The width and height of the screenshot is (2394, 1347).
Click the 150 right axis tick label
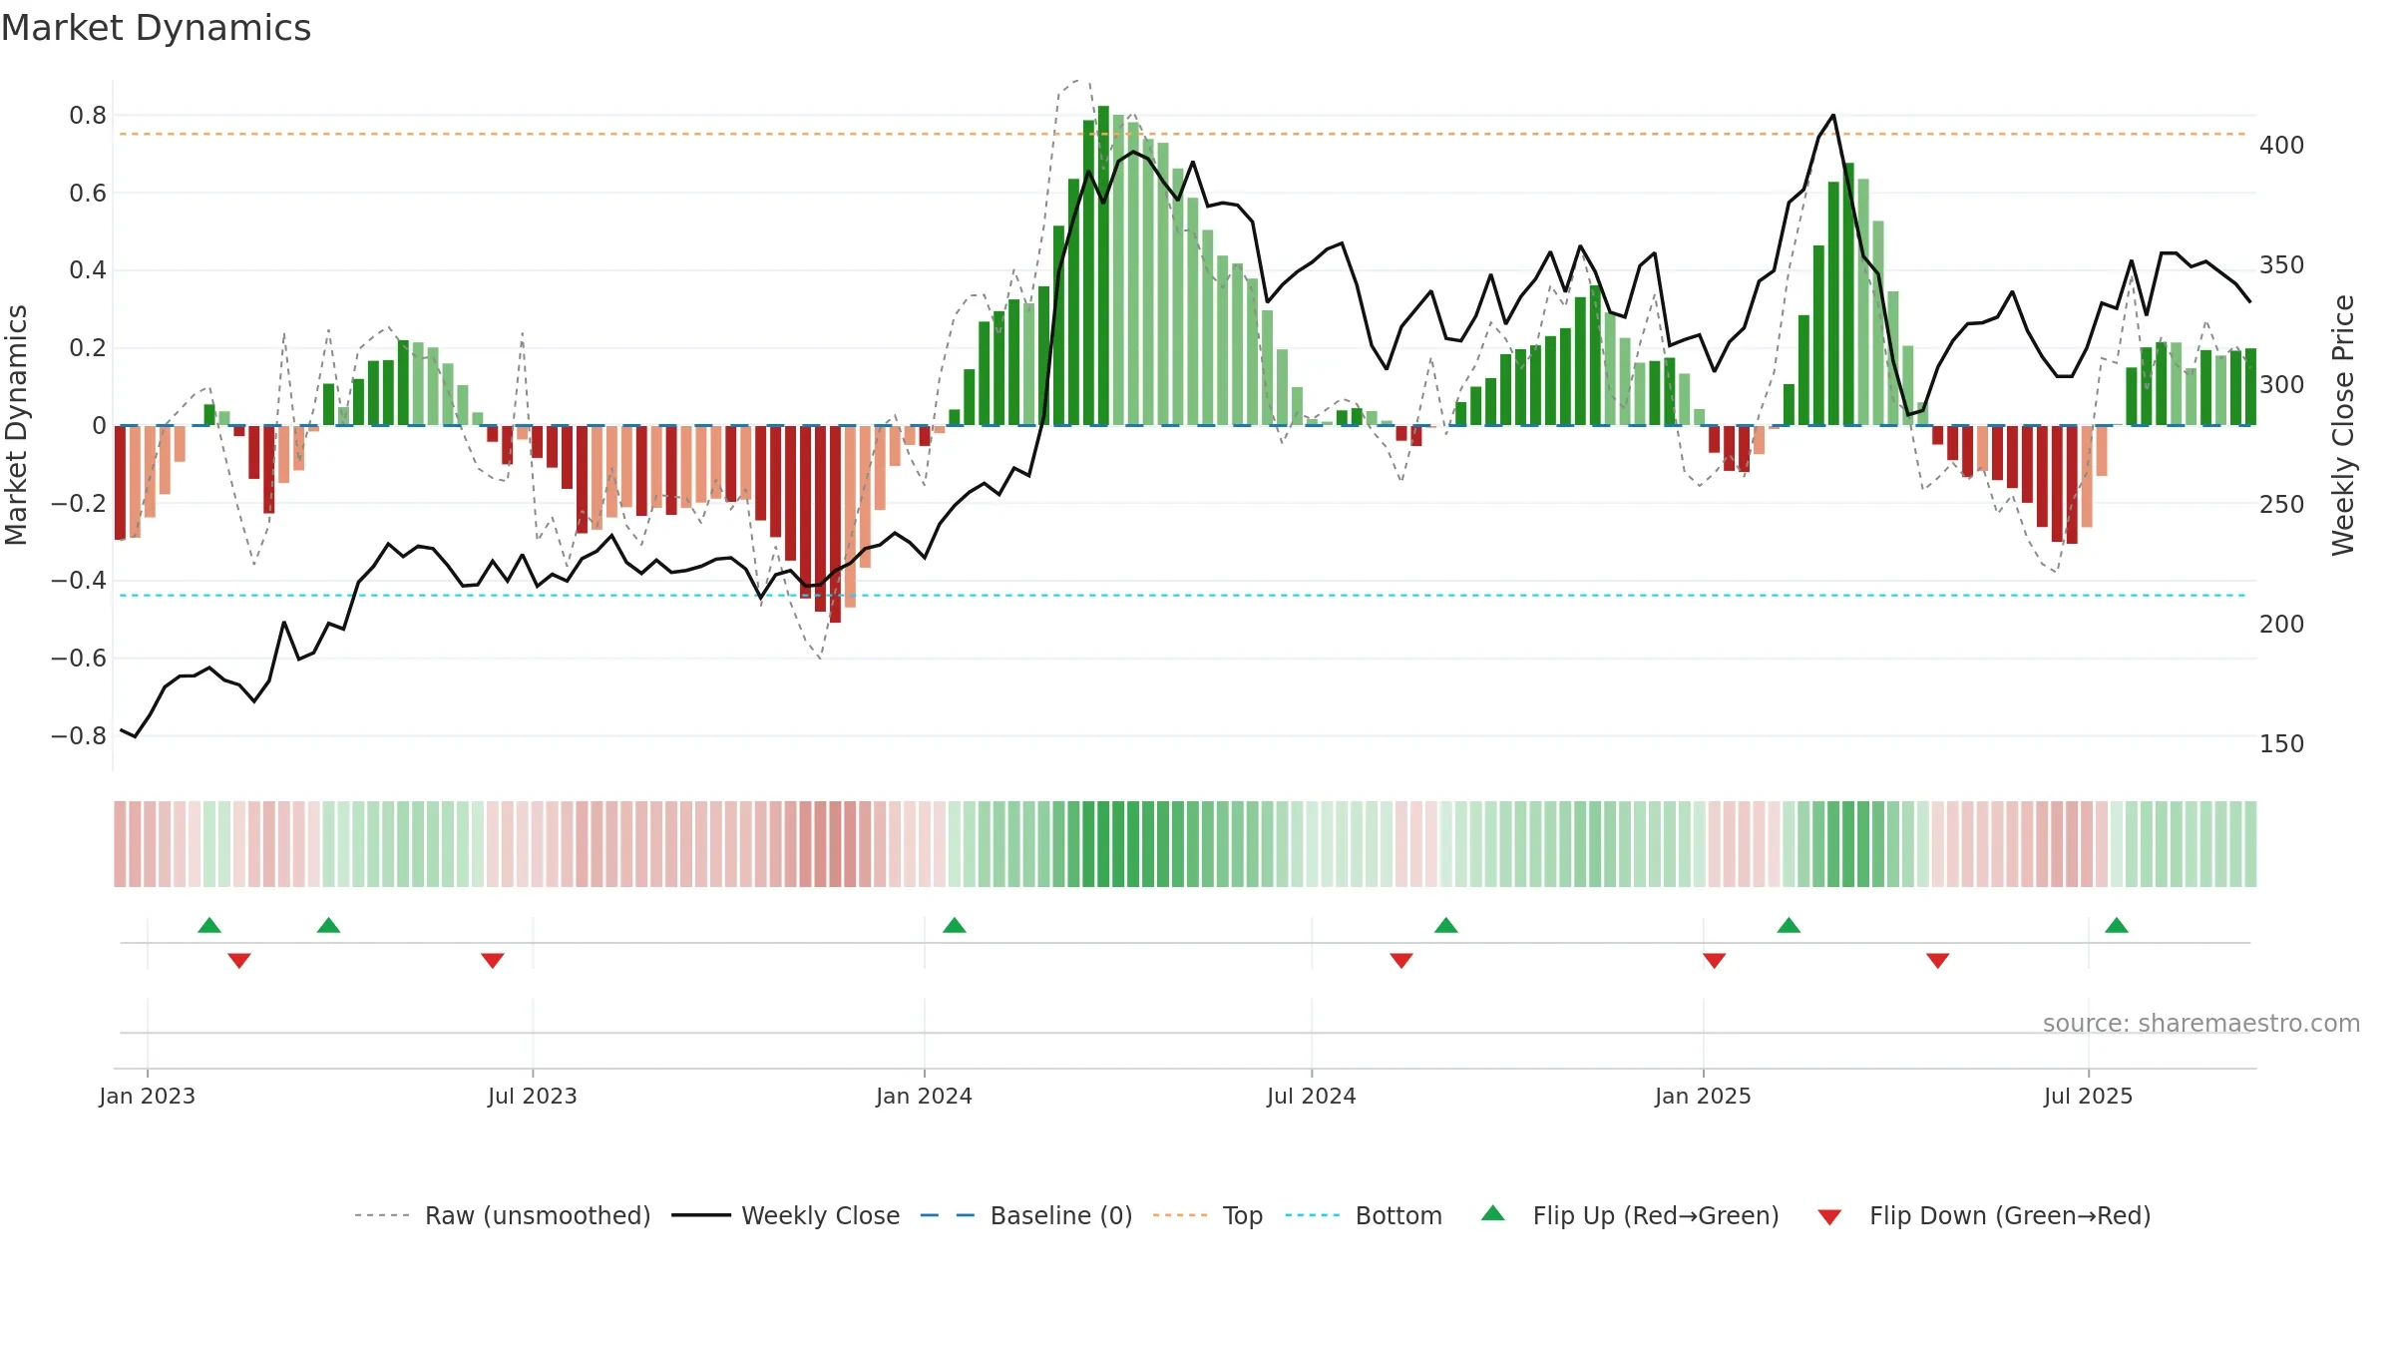pyautogui.click(x=2282, y=744)
